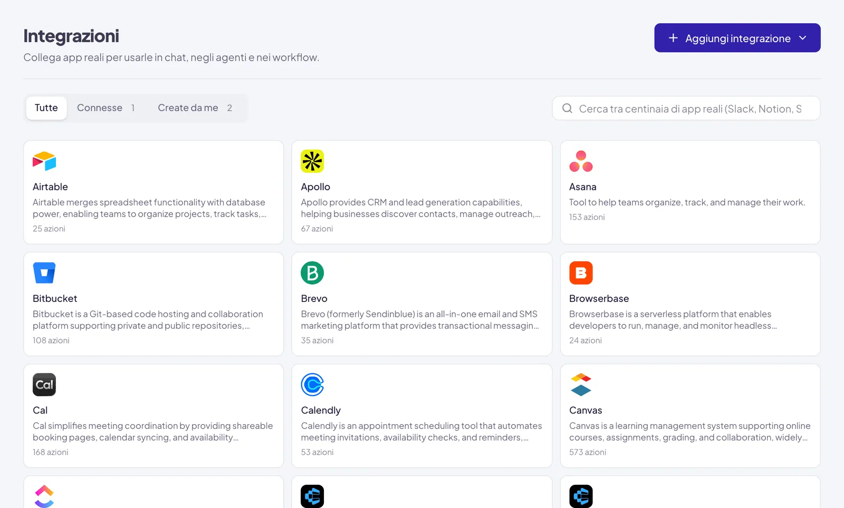Click the Calendly blue C icon
This screenshot has width=844, height=508.
click(x=312, y=385)
